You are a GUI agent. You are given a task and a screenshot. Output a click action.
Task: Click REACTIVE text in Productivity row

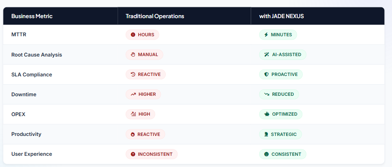click(x=149, y=135)
